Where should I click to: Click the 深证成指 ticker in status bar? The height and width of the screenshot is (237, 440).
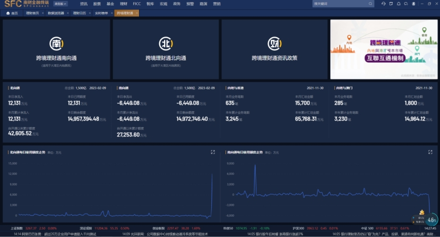(105, 228)
